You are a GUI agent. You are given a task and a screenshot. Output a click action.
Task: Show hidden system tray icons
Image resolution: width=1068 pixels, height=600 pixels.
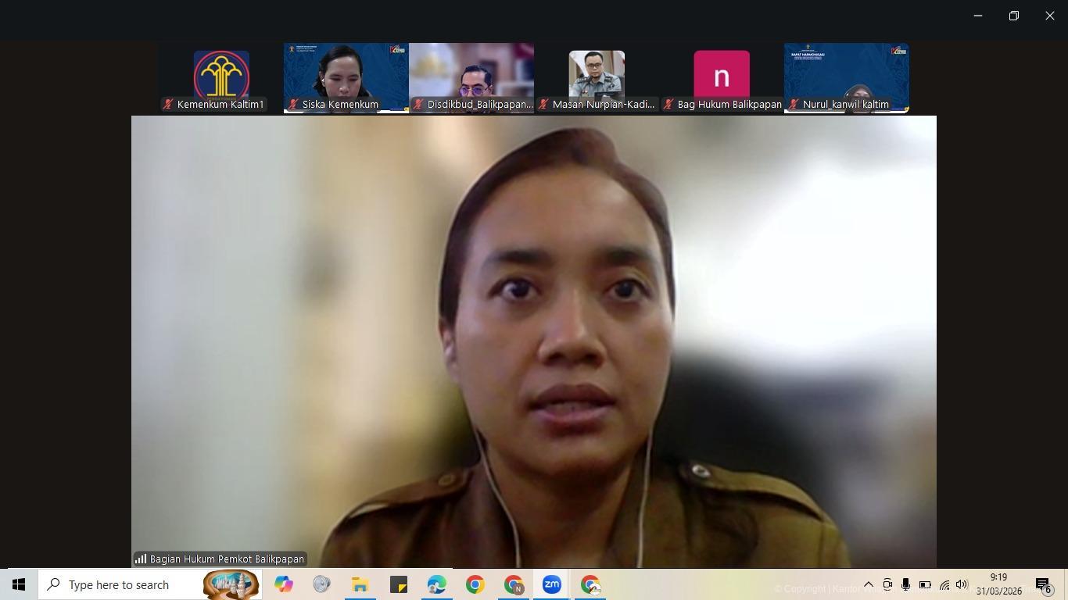[x=868, y=584]
